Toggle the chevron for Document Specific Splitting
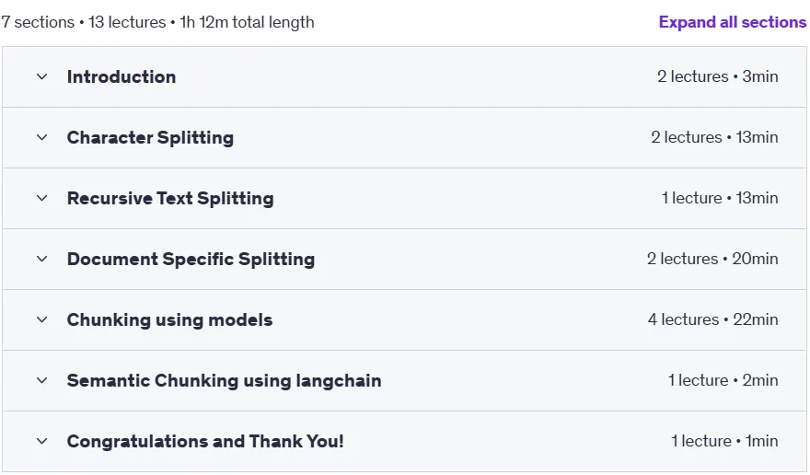Screen dimensions: 810x475 pos(41,259)
